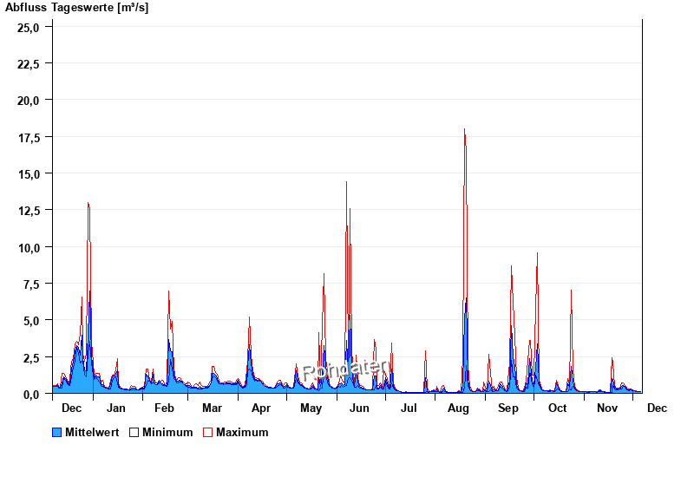Click the tall red peak near 13 in December
The height and width of the screenshot is (477, 694).
[88, 205]
